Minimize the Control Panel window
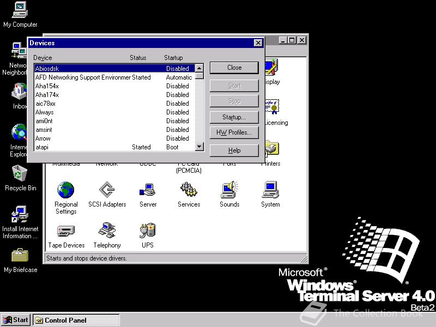 [x=283, y=40]
